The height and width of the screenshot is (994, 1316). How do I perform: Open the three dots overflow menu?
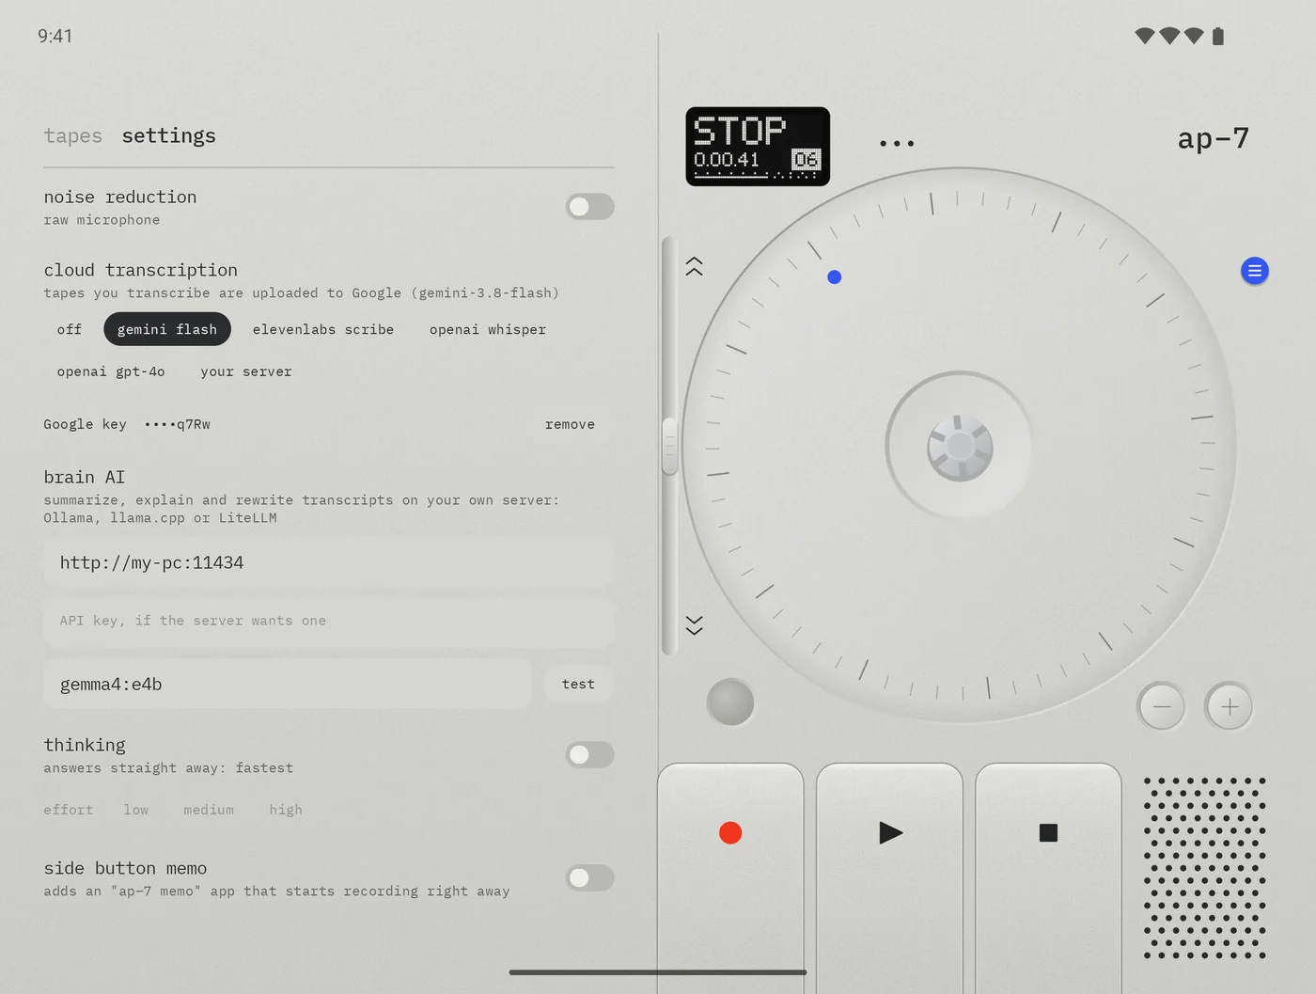click(897, 144)
